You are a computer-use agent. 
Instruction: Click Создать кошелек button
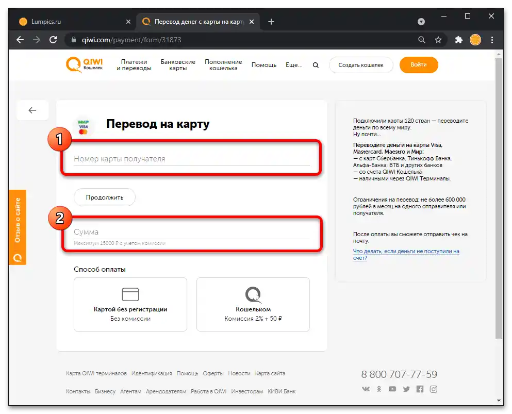pos(361,65)
